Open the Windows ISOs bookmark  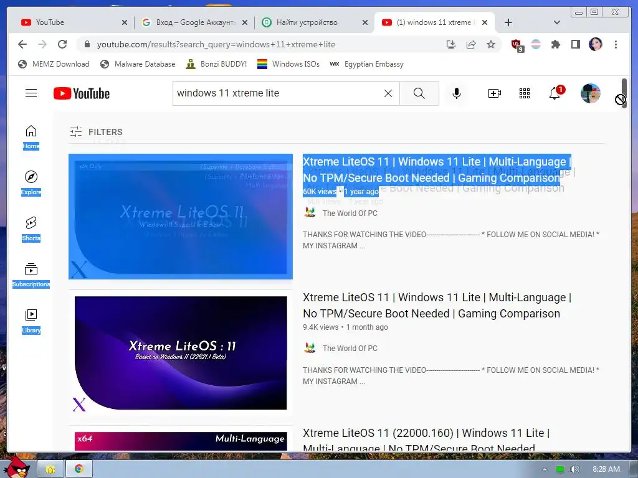pyautogui.click(x=288, y=64)
